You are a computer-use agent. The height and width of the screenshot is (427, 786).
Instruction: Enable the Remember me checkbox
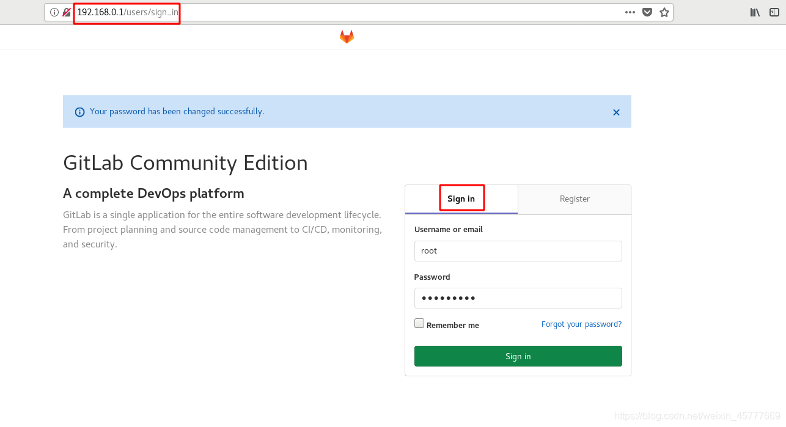click(419, 323)
